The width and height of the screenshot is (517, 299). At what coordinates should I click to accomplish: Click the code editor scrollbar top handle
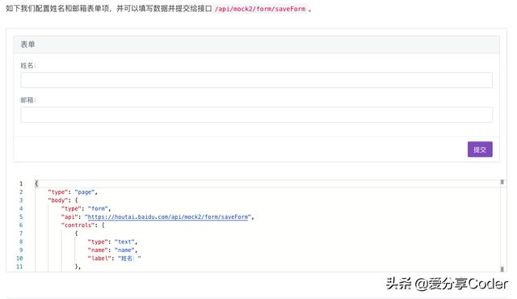pyautogui.click(x=502, y=182)
